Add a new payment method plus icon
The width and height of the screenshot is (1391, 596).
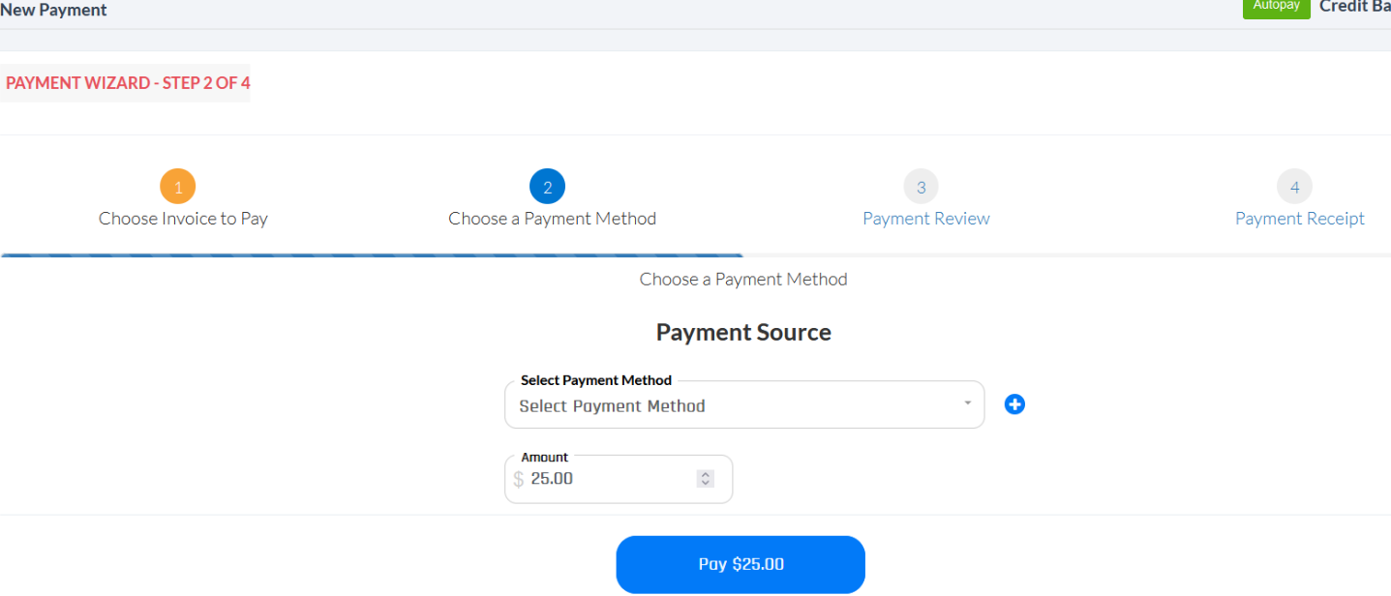[1014, 404]
